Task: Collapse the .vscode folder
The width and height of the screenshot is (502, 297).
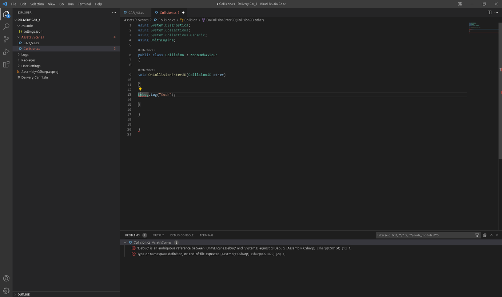Action: [19, 26]
